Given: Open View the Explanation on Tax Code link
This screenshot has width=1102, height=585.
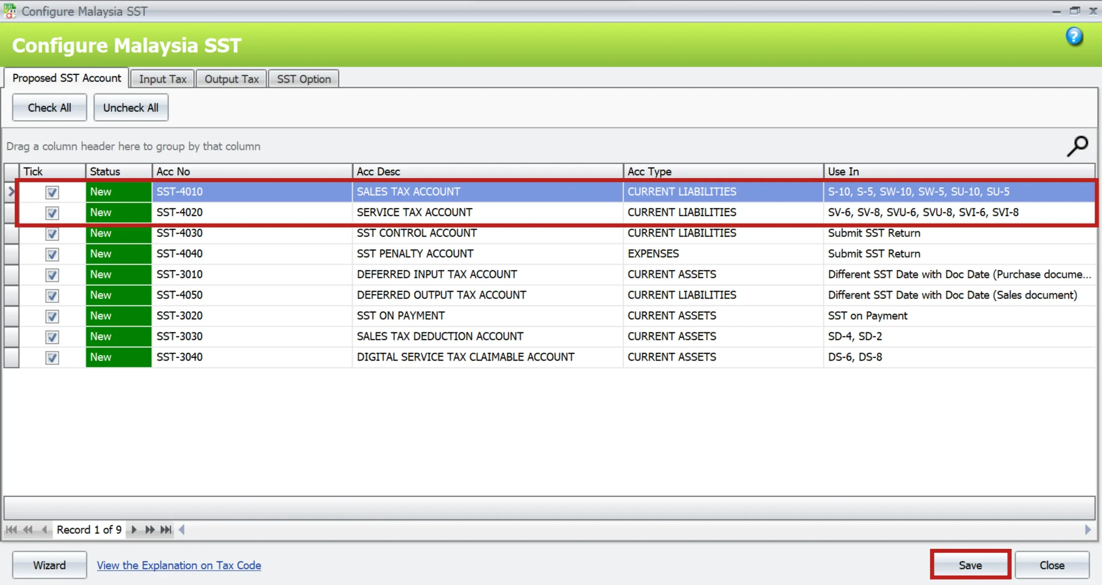Looking at the screenshot, I should pyautogui.click(x=179, y=565).
